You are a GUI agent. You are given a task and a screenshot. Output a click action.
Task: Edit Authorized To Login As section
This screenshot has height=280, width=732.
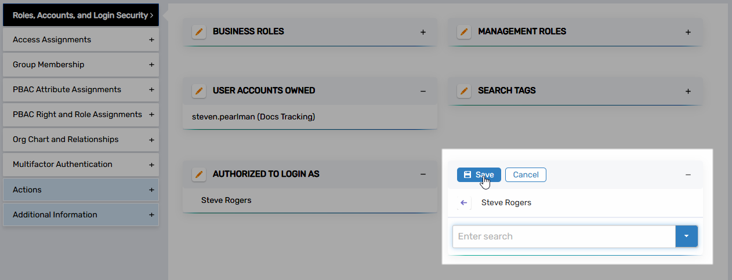(199, 174)
